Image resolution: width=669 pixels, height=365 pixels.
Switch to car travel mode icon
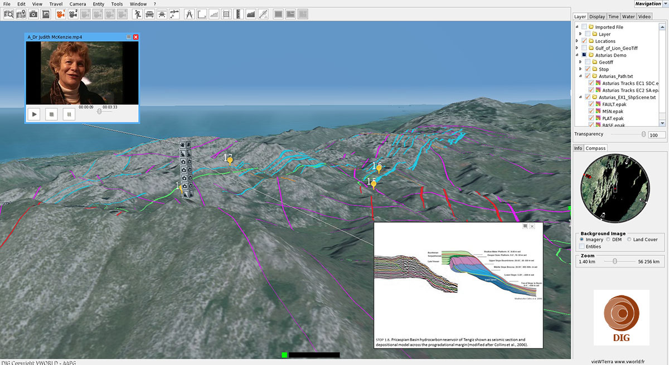point(149,14)
